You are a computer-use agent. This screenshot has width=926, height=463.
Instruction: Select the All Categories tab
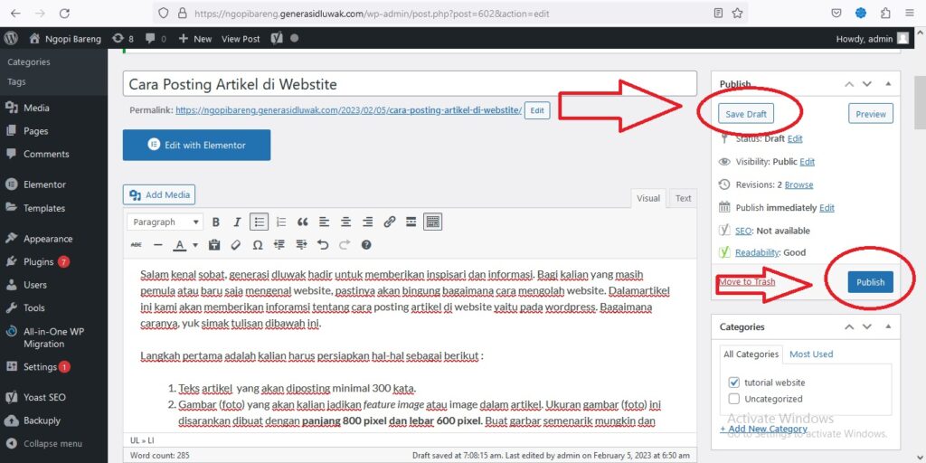(751, 354)
